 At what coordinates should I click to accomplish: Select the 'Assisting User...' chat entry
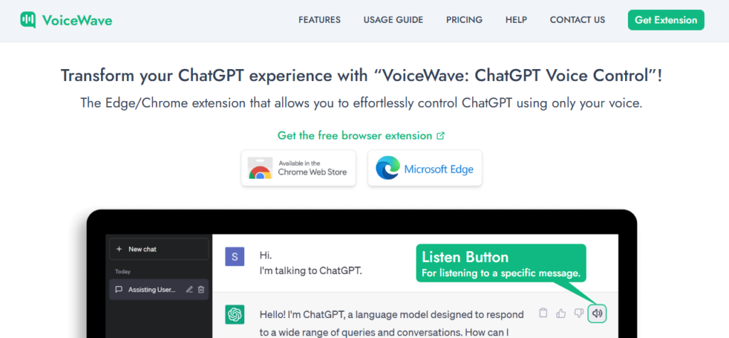point(151,290)
